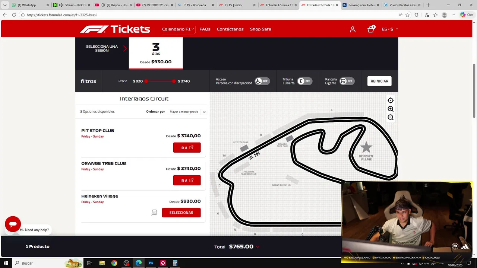Select the 3 días session option

coord(156,53)
